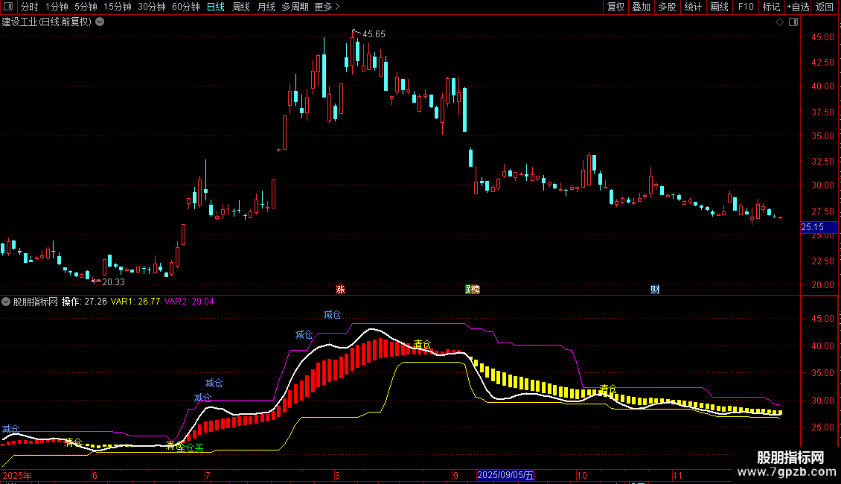This screenshot has height=484, width=841.
Task: Click the 叠加 overlay button
Action: point(641,7)
